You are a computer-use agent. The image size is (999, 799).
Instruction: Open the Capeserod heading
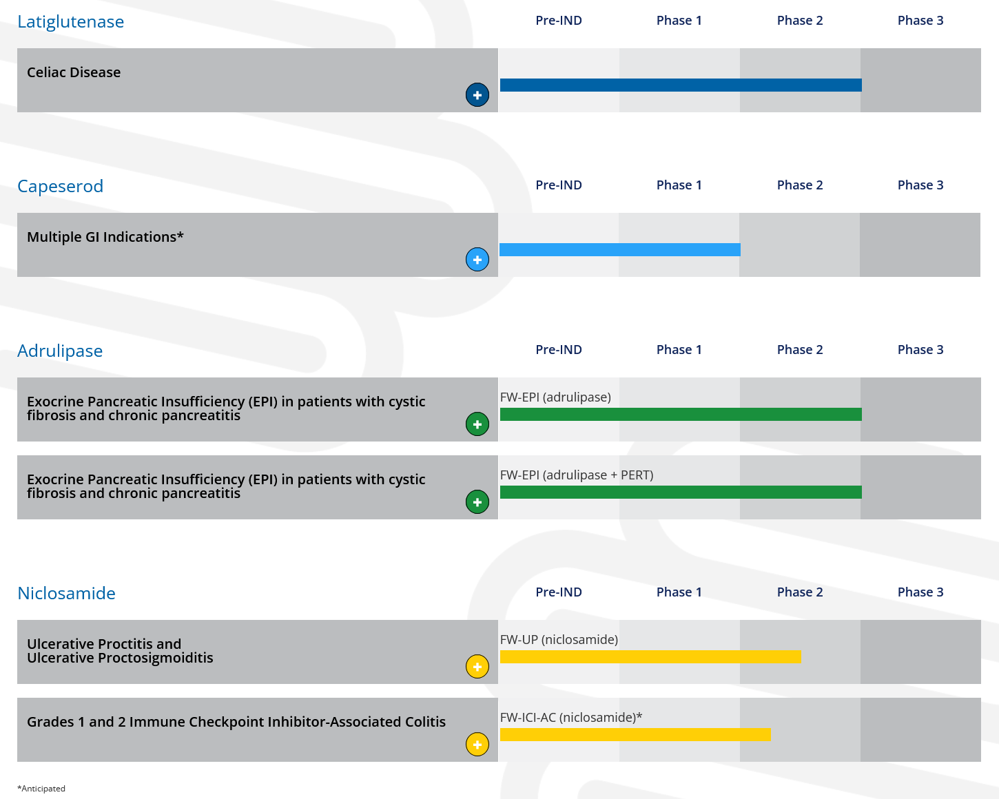point(61,187)
